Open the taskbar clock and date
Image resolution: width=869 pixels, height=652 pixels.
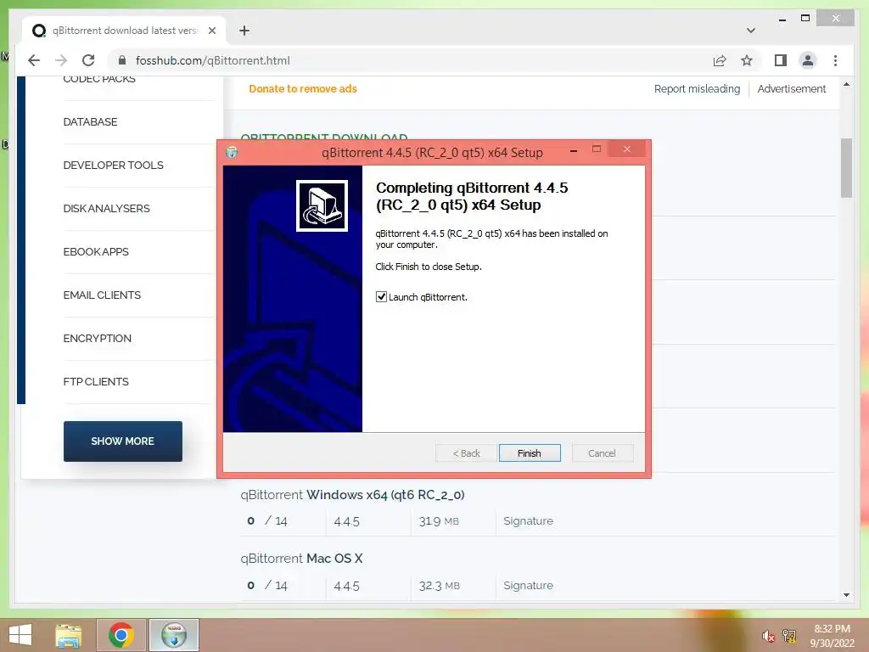[832, 636]
